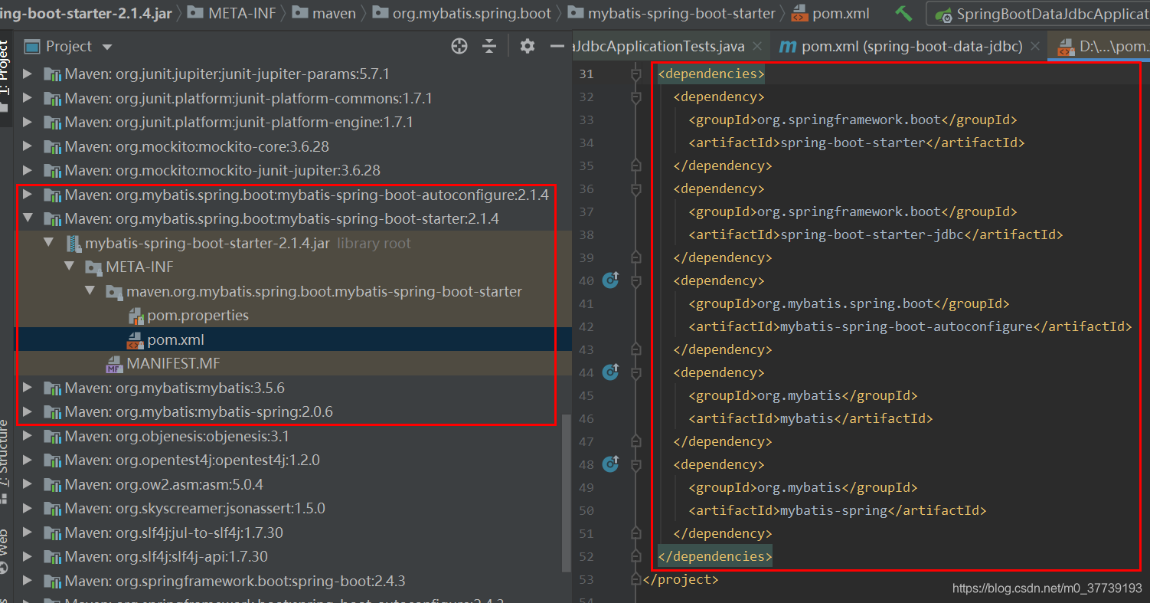
Task: Select Maven jul-to-slf4j:1.7.30 row
Action: tap(293, 533)
